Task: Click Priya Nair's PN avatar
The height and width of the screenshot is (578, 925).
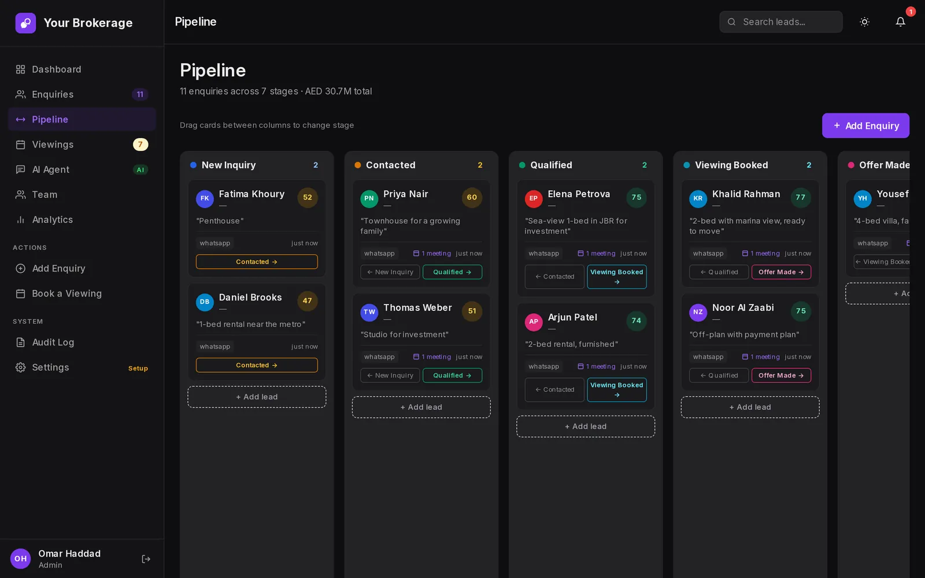Action: click(369, 198)
